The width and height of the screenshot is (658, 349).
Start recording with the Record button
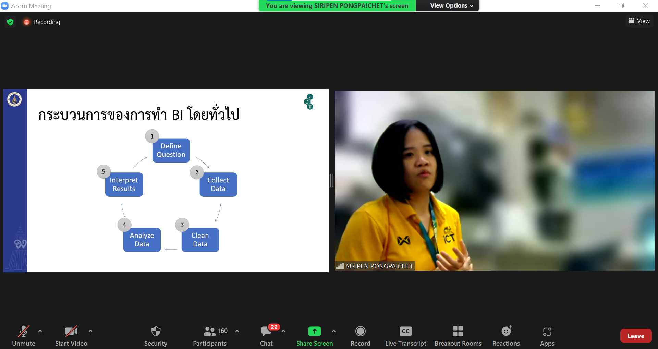(x=360, y=336)
